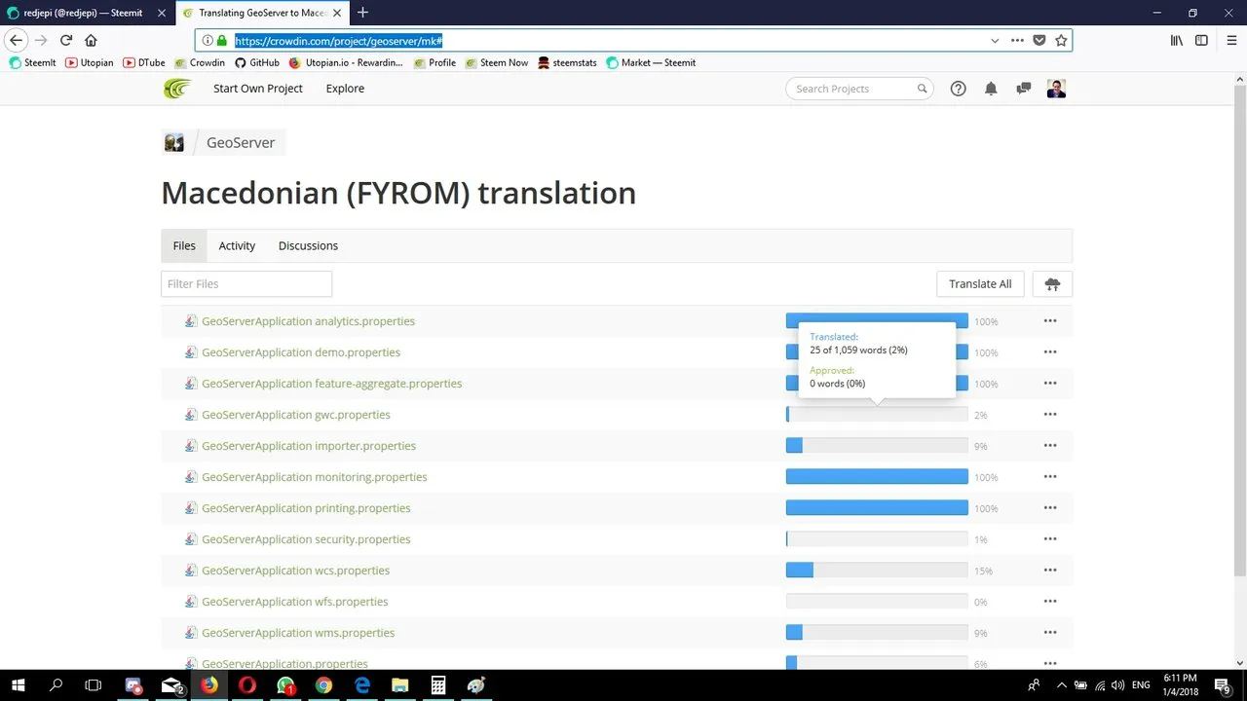Switch to the Activity tab
This screenshot has height=701, width=1247.
tap(237, 245)
